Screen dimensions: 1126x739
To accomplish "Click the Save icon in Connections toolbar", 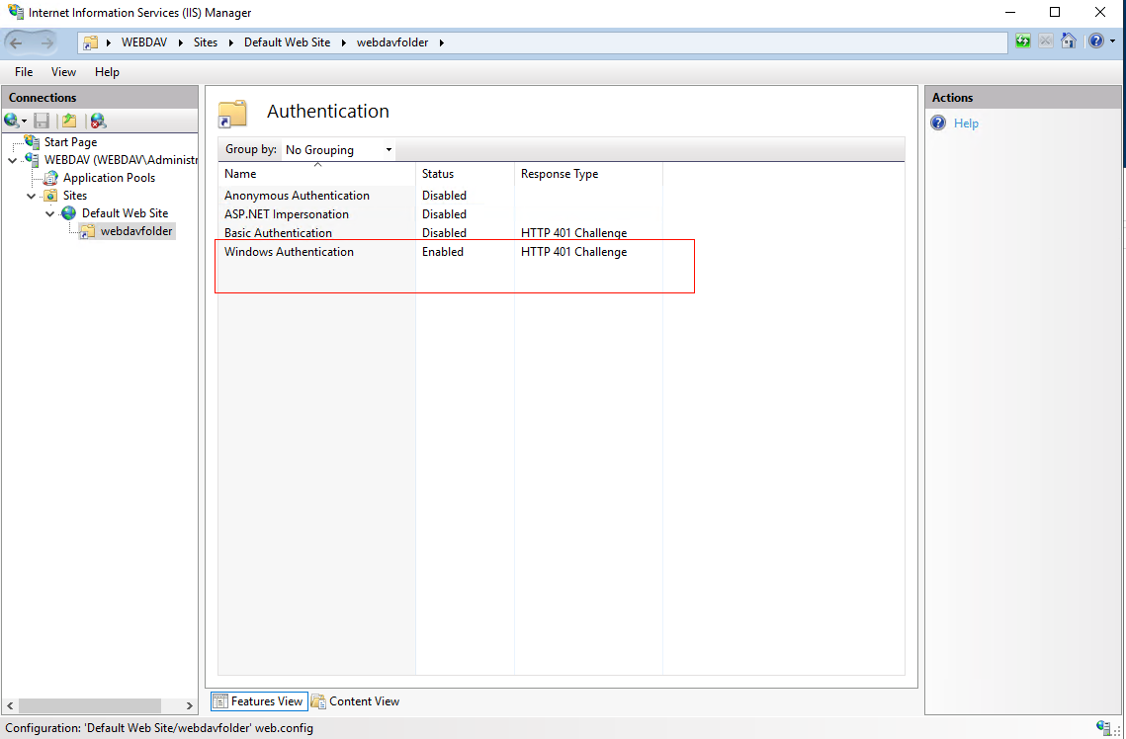I will [x=42, y=121].
